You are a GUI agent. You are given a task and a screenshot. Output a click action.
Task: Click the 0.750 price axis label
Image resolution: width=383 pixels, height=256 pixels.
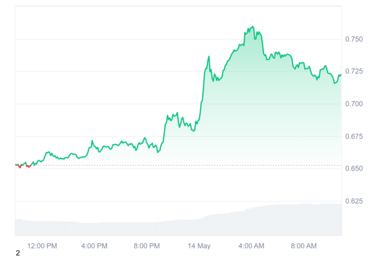click(x=354, y=39)
